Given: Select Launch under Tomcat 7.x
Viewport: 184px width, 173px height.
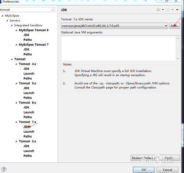Looking at the screenshot, I should pyautogui.click(x=29, y=131).
